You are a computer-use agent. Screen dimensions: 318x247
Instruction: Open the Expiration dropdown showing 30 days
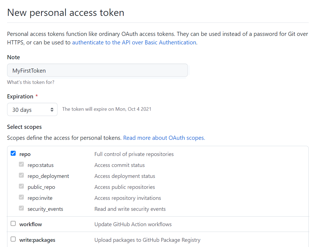pos(32,110)
